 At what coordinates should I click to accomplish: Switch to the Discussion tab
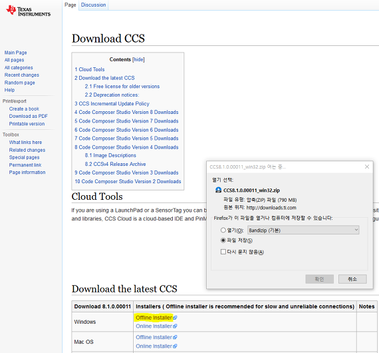93,5
